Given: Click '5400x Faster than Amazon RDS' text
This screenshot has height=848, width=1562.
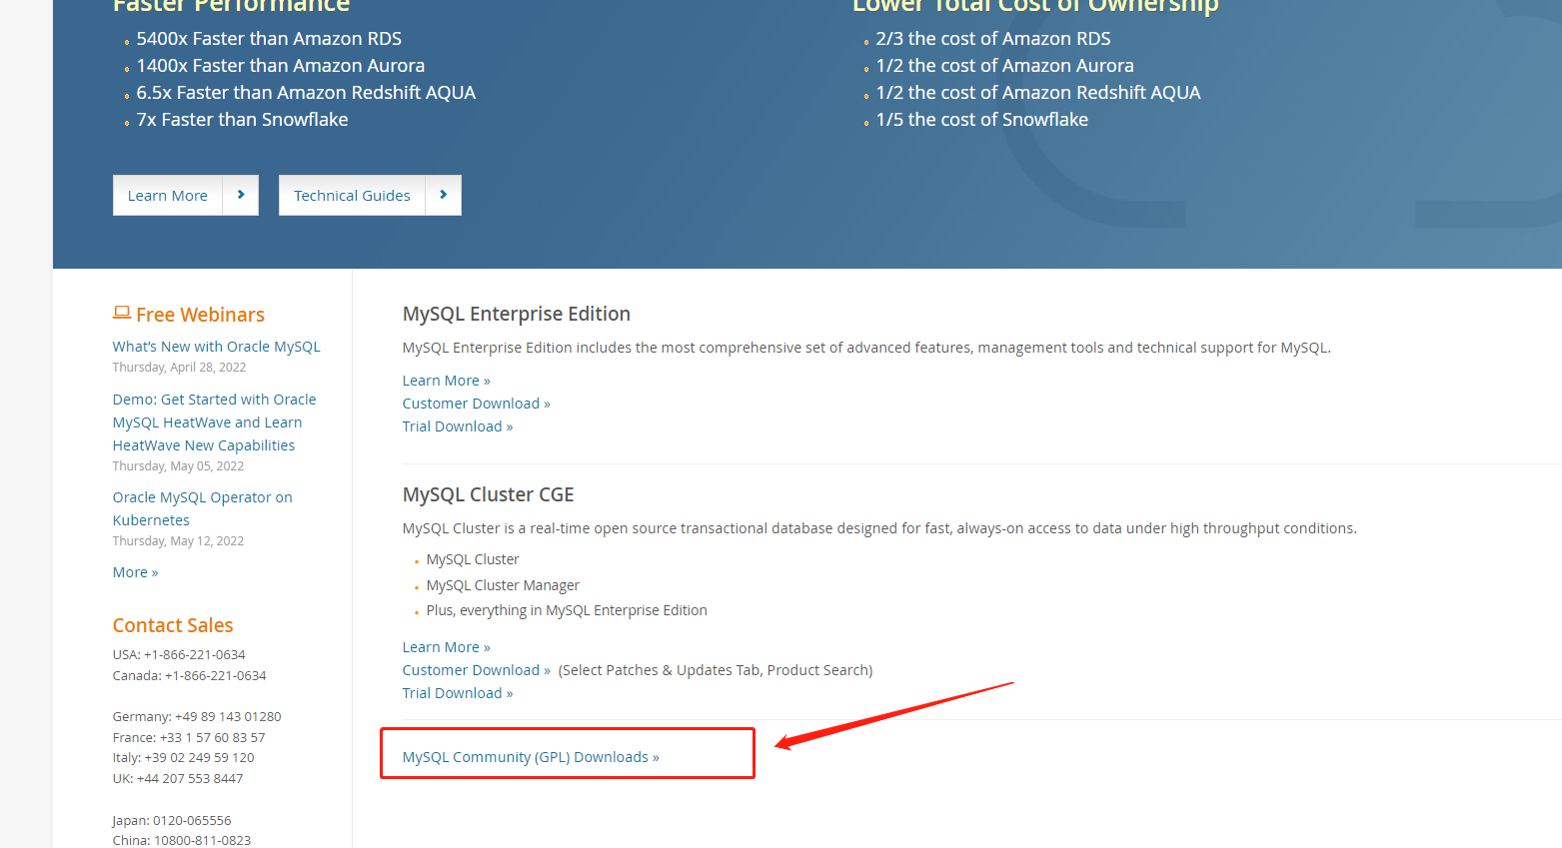Looking at the screenshot, I should click(x=269, y=39).
